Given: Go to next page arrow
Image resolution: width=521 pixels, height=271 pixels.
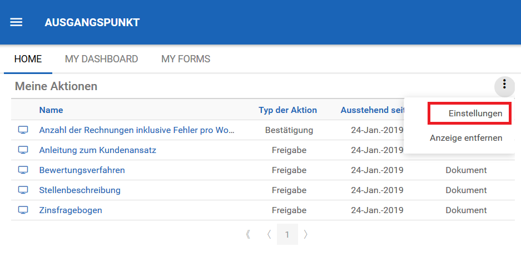Looking at the screenshot, I should [x=306, y=234].
